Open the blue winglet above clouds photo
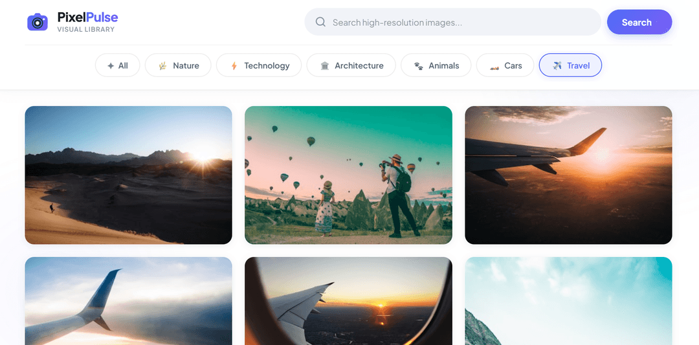 point(128,301)
